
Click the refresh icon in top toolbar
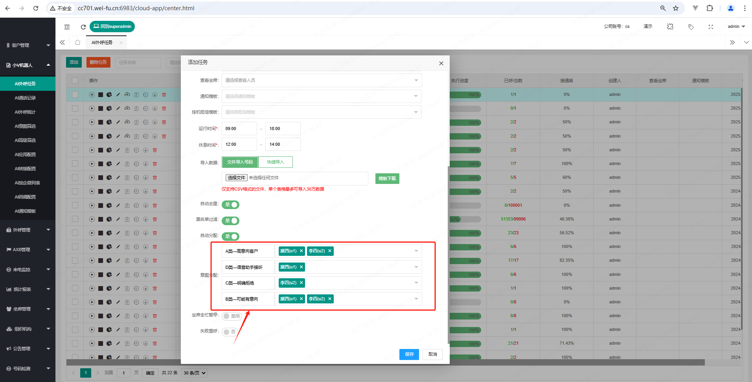83,27
